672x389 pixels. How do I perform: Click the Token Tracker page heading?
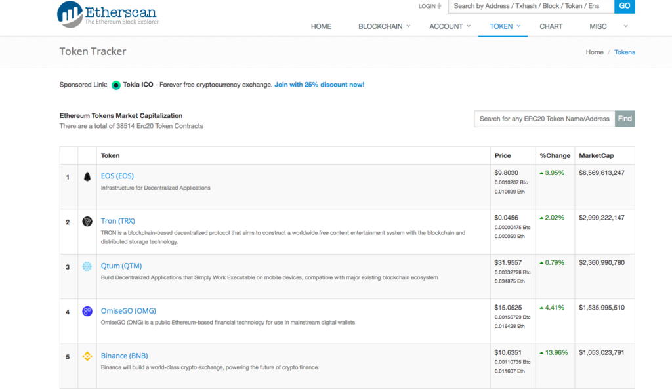point(93,51)
